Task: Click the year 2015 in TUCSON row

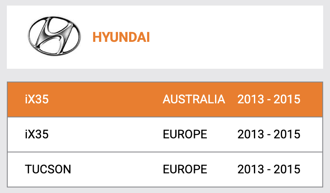Action: pos(287,169)
